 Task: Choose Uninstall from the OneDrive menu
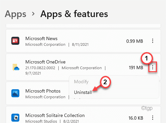(x=83, y=92)
